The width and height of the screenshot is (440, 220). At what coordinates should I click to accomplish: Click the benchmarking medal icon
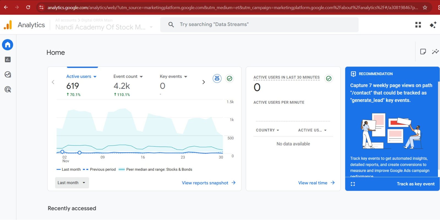pos(217,79)
